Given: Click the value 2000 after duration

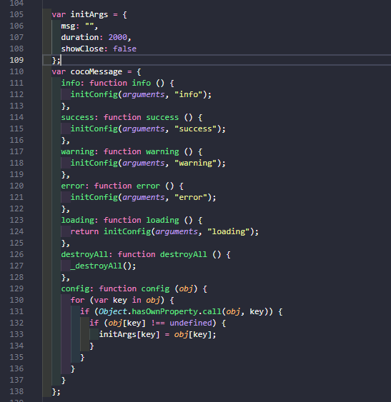Looking at the screenshot, I should (117, 37).
